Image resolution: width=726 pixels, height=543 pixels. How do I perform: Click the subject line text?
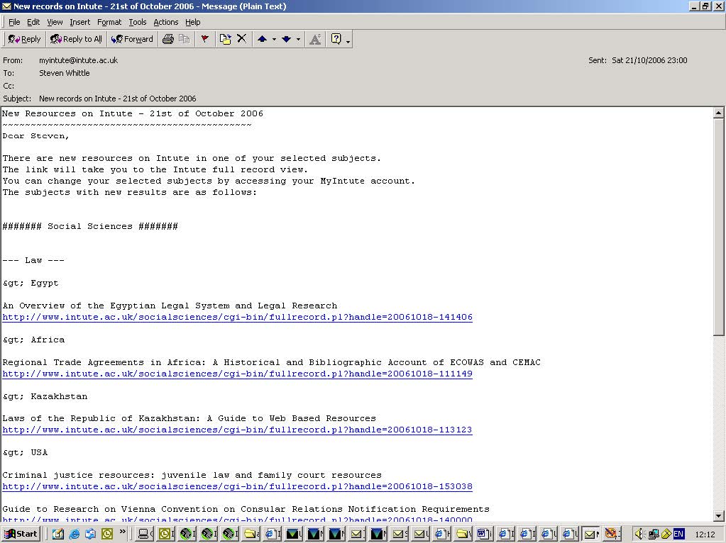[118, 99]
